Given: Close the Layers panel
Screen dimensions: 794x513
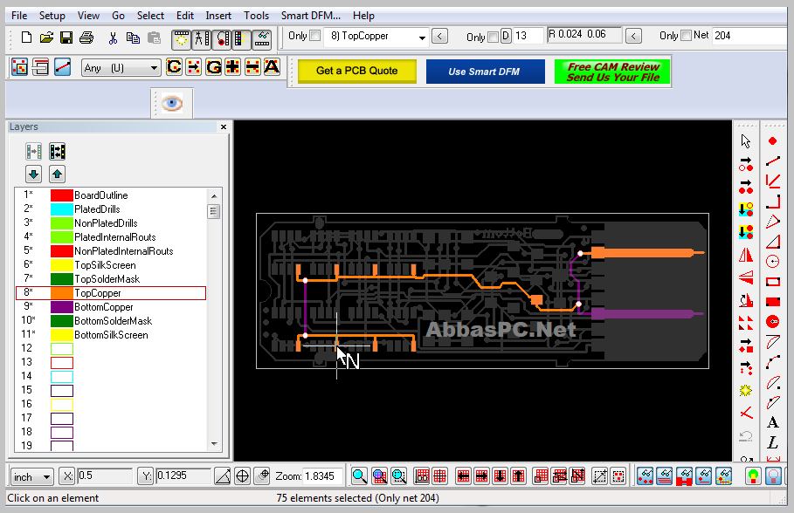Looking at the screenshot, I should [x=224, y=127].
